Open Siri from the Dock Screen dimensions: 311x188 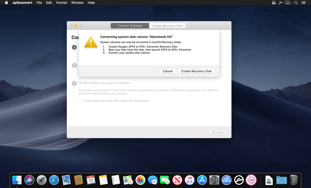click(29, 180)
